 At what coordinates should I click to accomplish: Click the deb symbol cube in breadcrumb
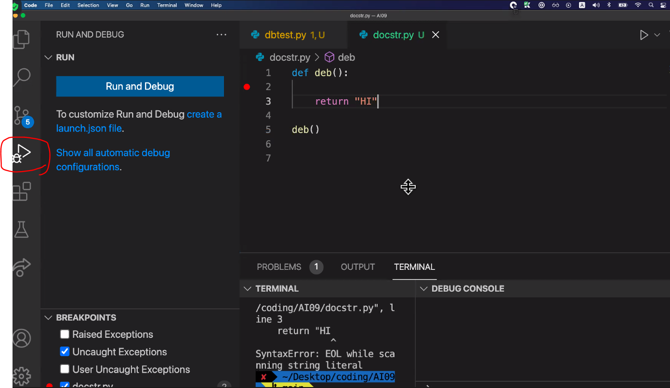[x=329, y=57]
